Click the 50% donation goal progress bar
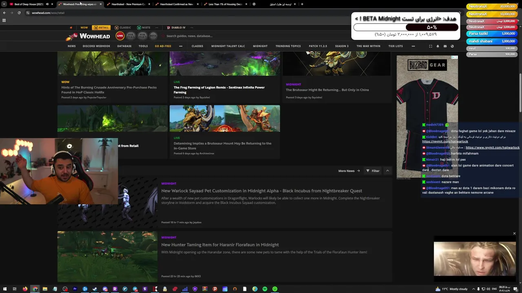This screenshot has height=293, width=522. tap(406, 27)
